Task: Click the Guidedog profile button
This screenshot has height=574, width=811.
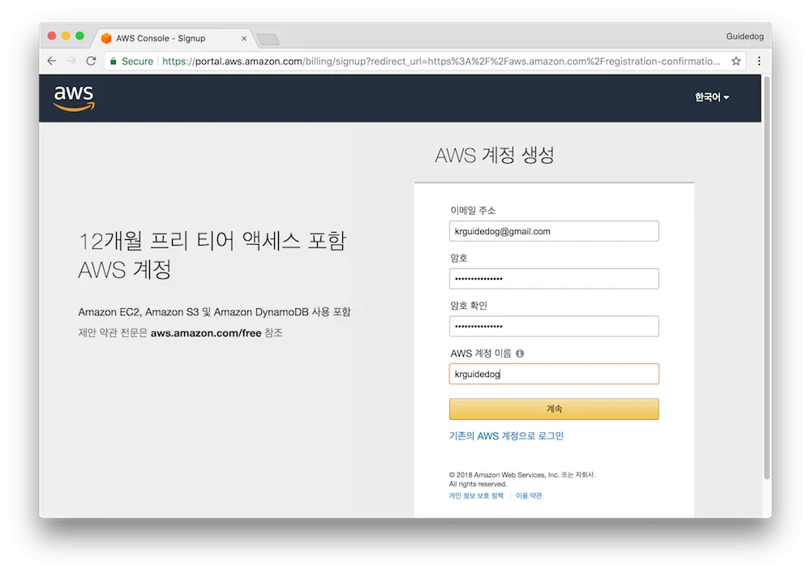Action: click(744, 36)
